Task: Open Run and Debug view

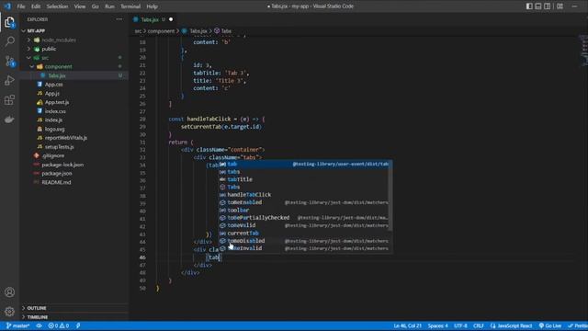Action: pyautogui.click(x=10, y=80)
